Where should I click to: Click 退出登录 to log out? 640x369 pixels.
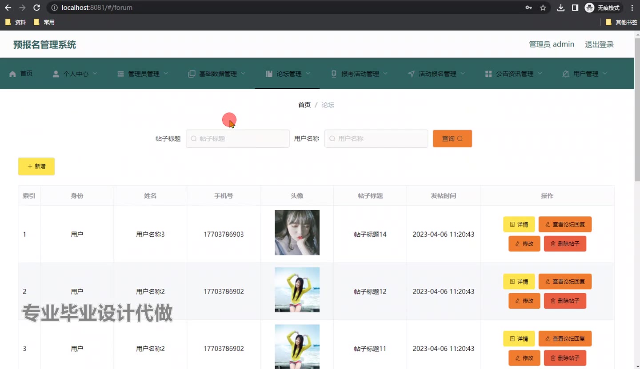coord(599,44)
